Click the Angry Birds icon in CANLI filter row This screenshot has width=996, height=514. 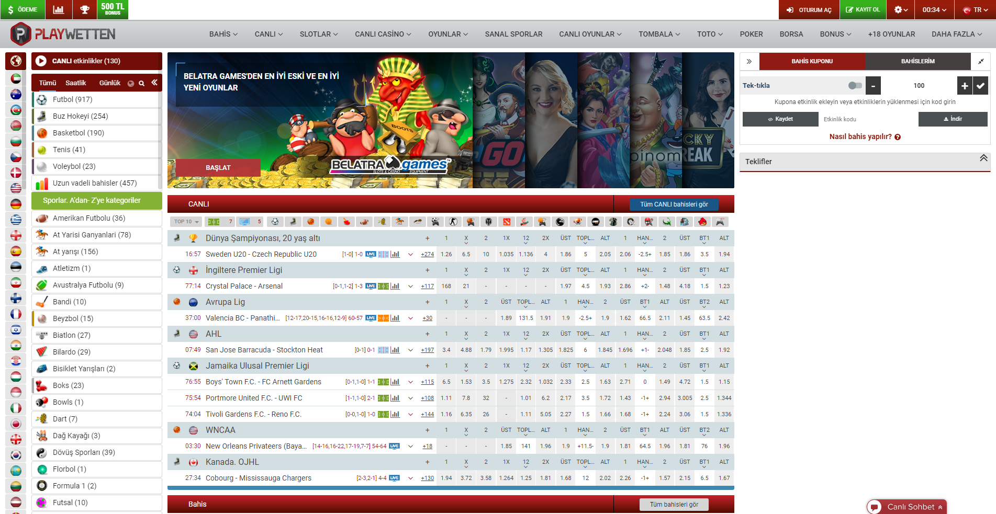click(x=702, y=222)
